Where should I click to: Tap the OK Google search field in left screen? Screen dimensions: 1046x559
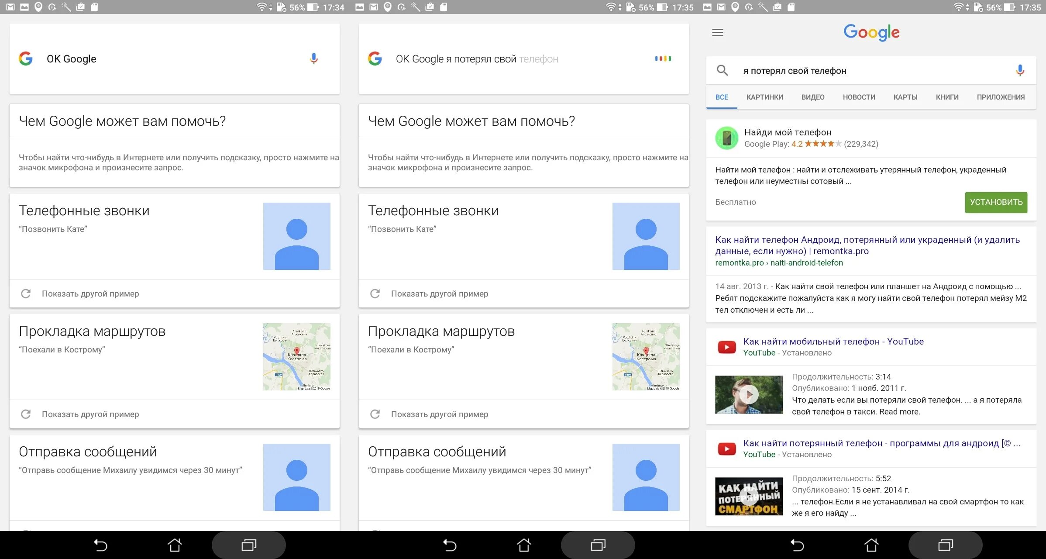pyautogui.click(x=175, y=59)
